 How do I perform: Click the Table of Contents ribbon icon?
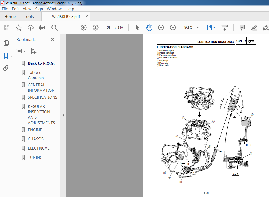[23, 73]
